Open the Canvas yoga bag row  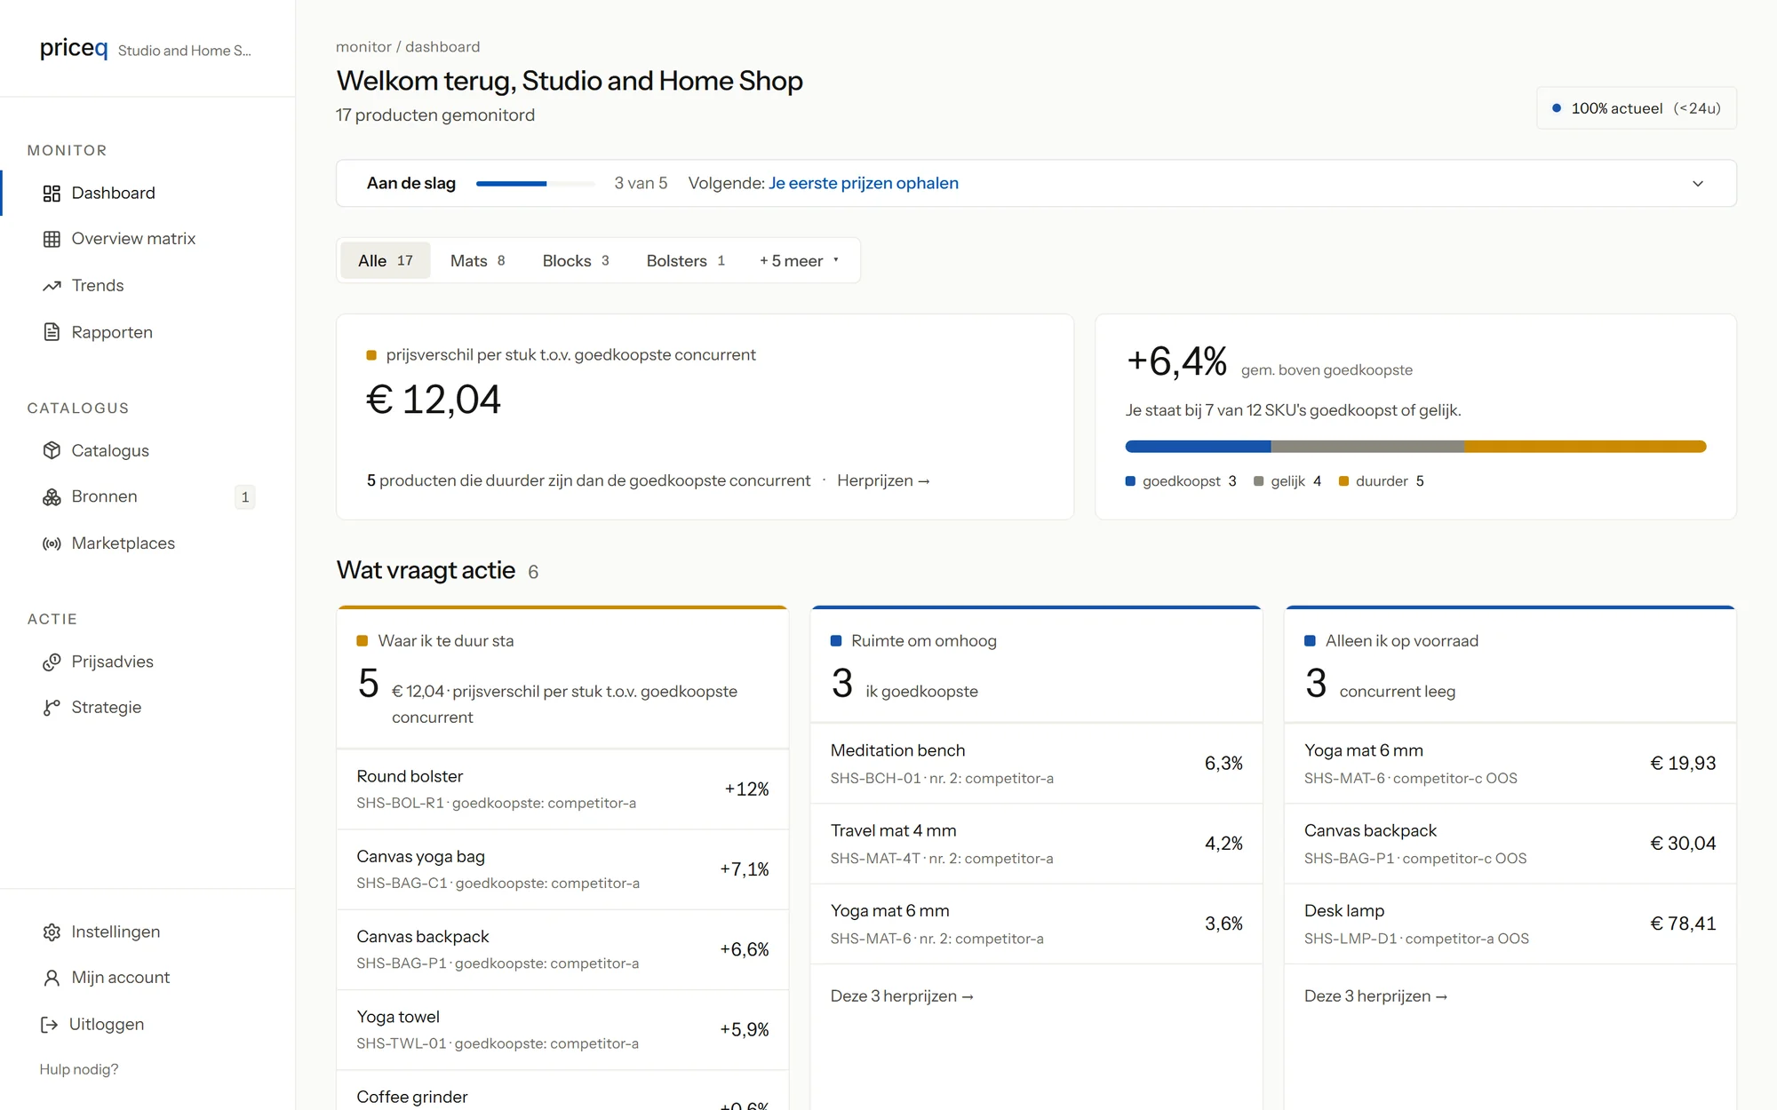click(562, 869)
